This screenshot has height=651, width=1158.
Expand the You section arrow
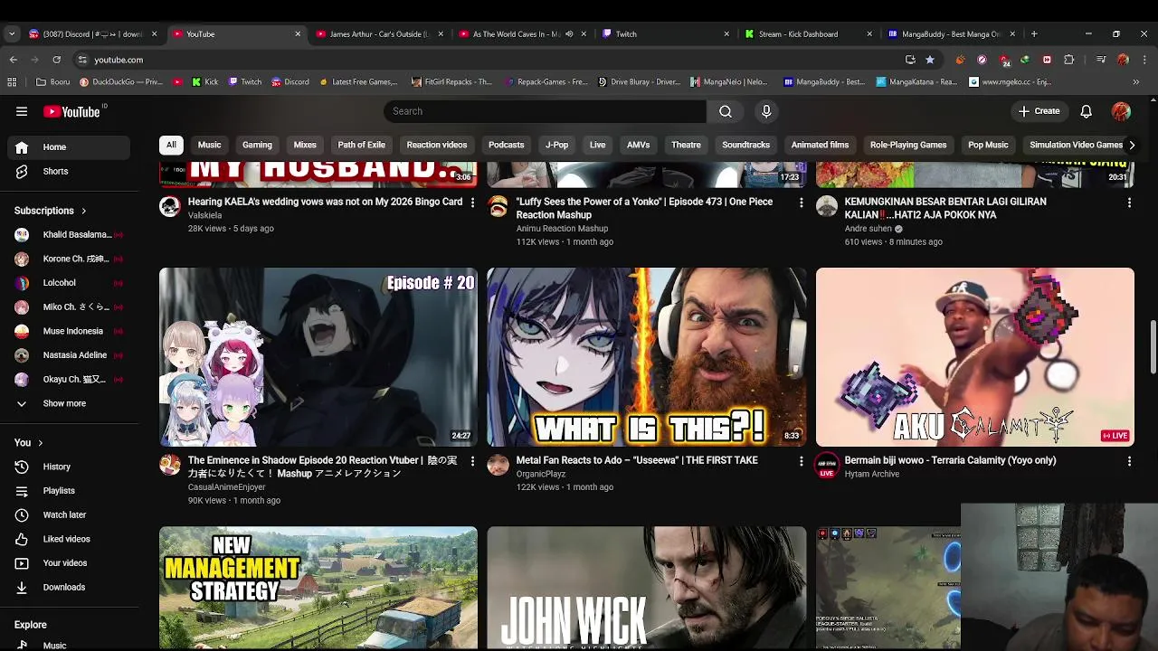click(41, 443)
